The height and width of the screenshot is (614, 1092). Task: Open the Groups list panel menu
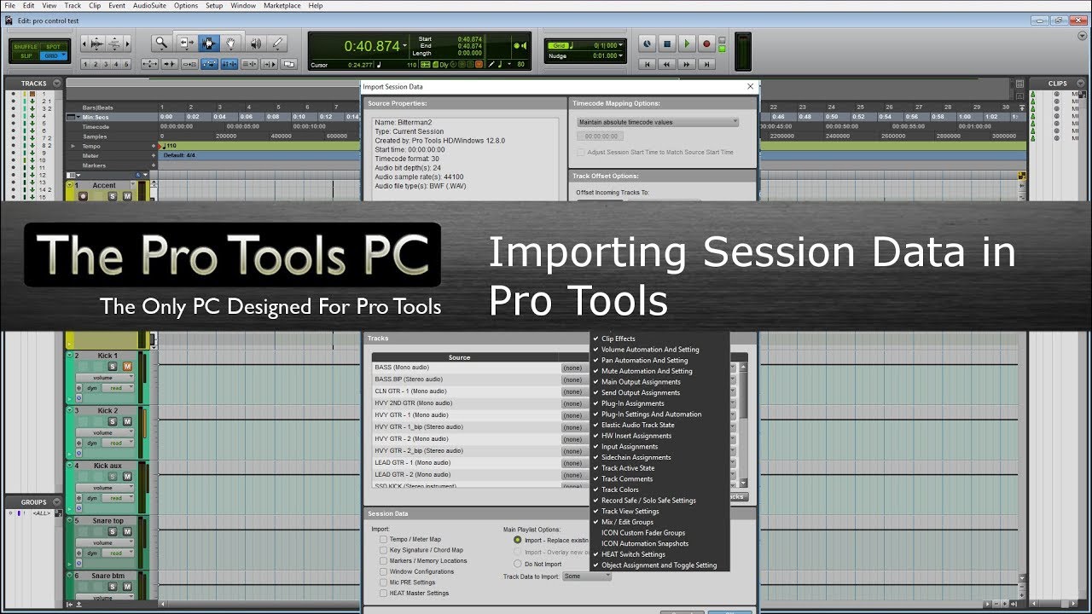tap(56, 501)
